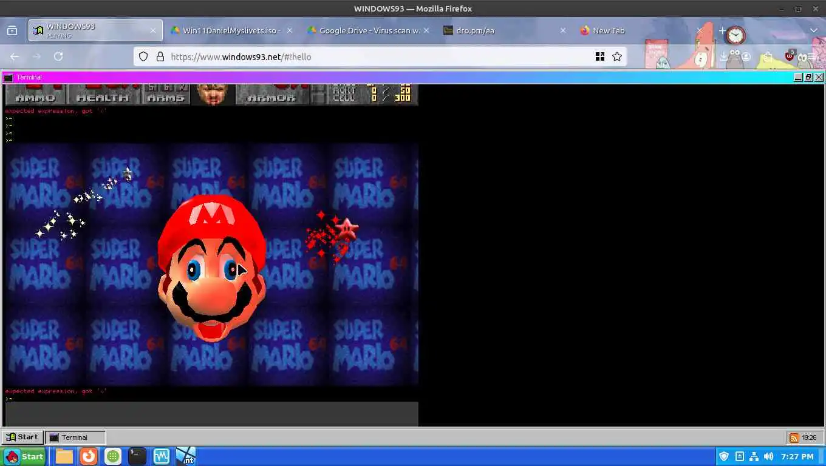Close the WINDOWS93 tab
Screen dimensions: 826x466
153,30
